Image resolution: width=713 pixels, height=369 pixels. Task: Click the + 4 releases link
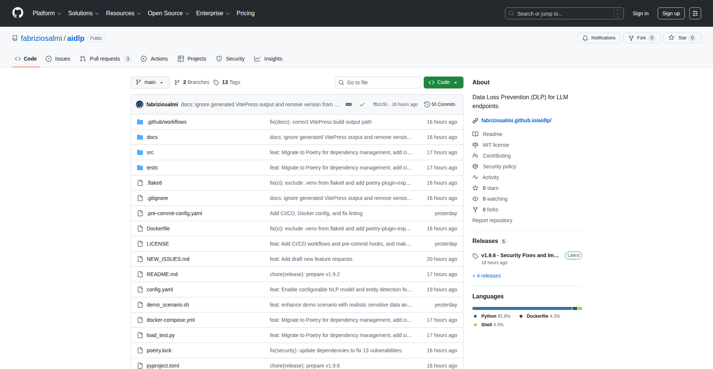tap(486, 276)
